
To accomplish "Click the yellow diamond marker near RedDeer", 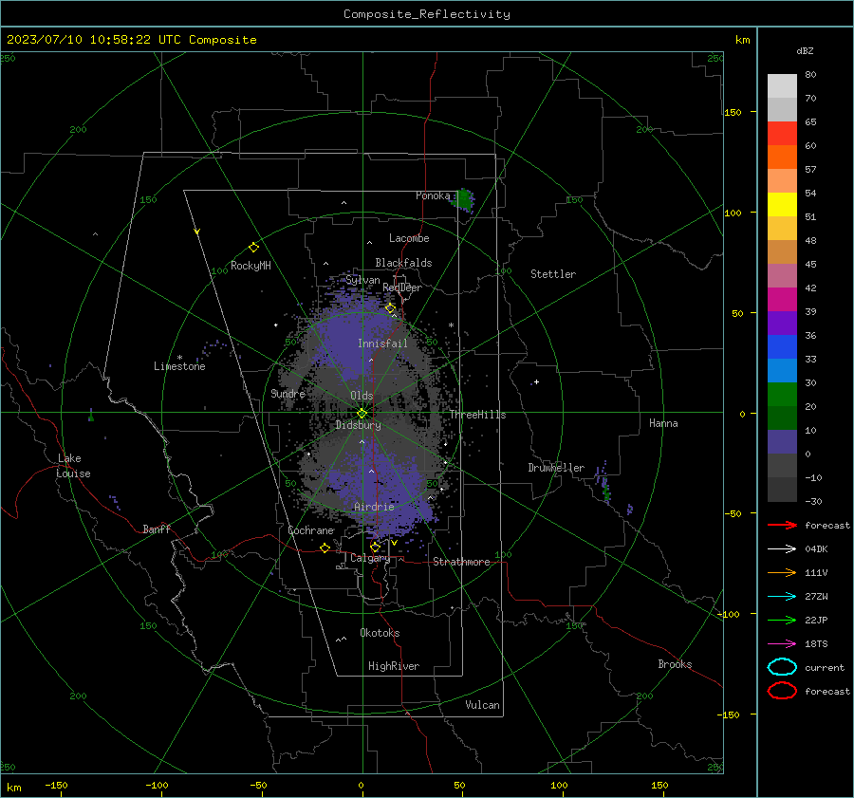I will point(390,308).
